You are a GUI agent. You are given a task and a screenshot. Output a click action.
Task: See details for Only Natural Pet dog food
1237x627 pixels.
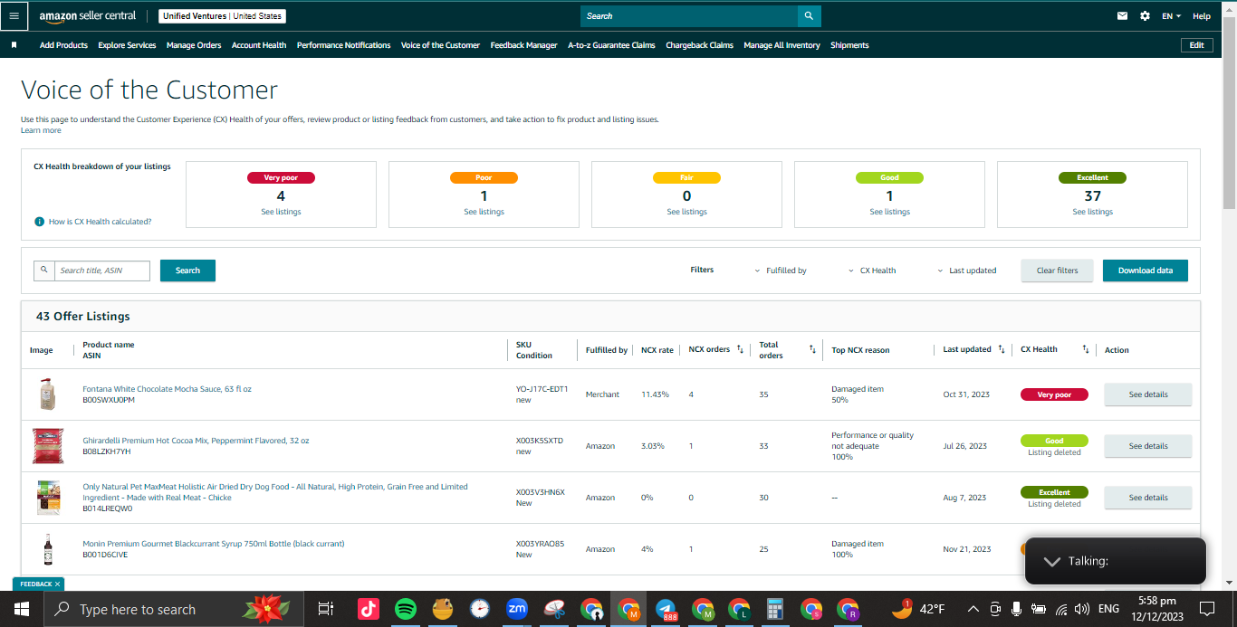(1147, 498)
